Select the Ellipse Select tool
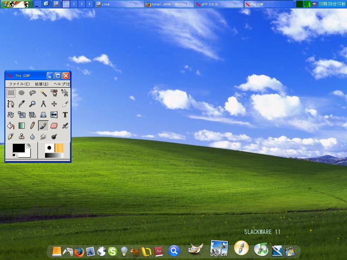Screen dimensions: 347x260 click(x=21, y=93)
